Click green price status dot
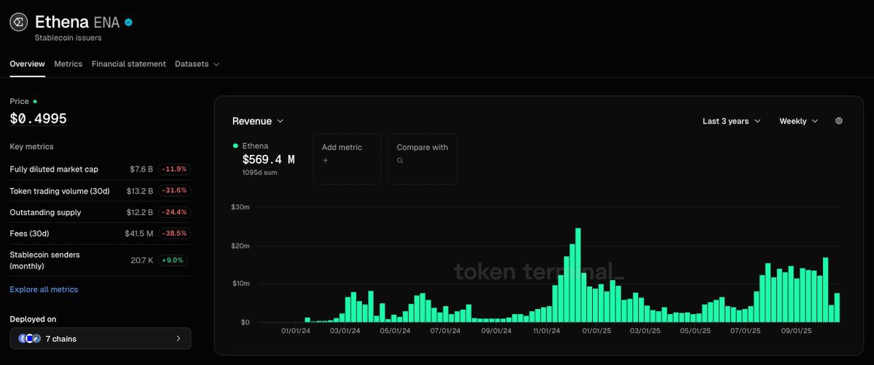Image resolution: width=874 pixels, height=365 pixels. point(34,102)
